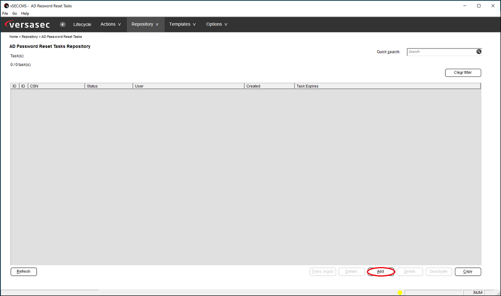Sort by the Created column header
This screenshot has height=296, width=501.
269,86
